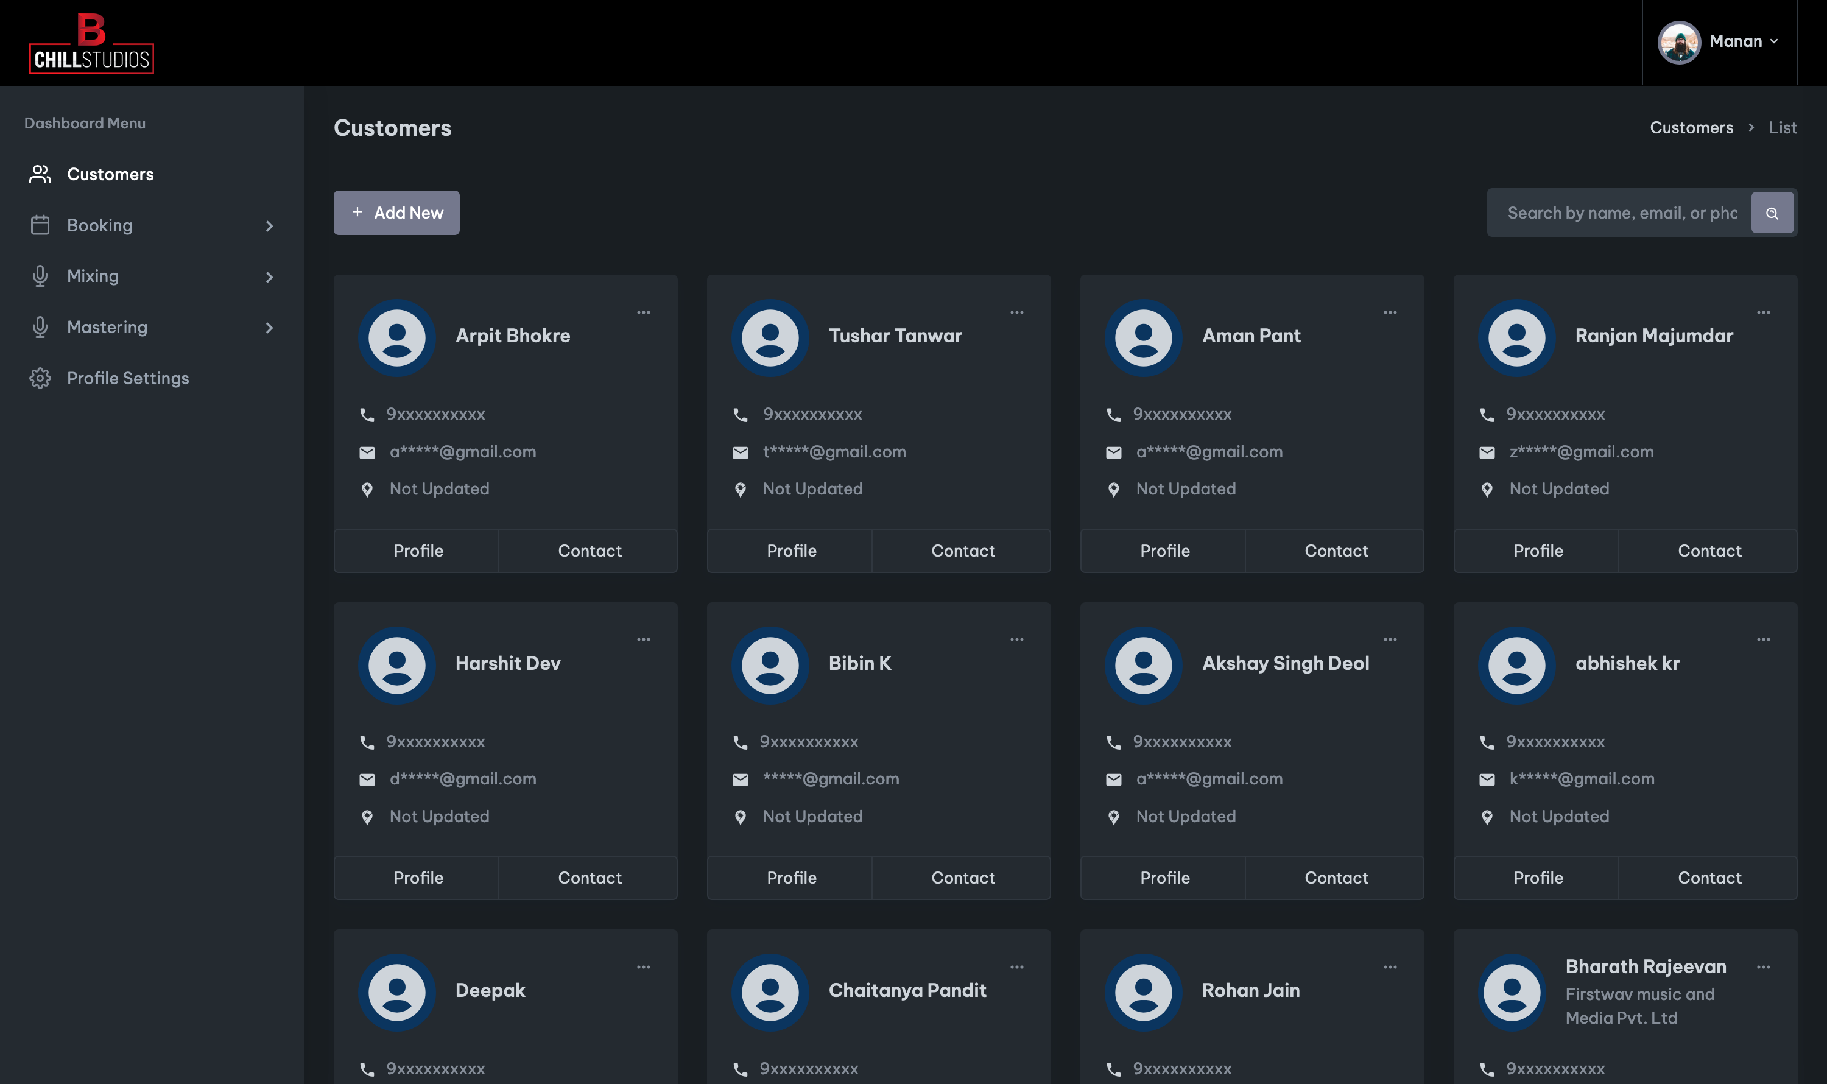Click the Mixing microphone icon

40,276
